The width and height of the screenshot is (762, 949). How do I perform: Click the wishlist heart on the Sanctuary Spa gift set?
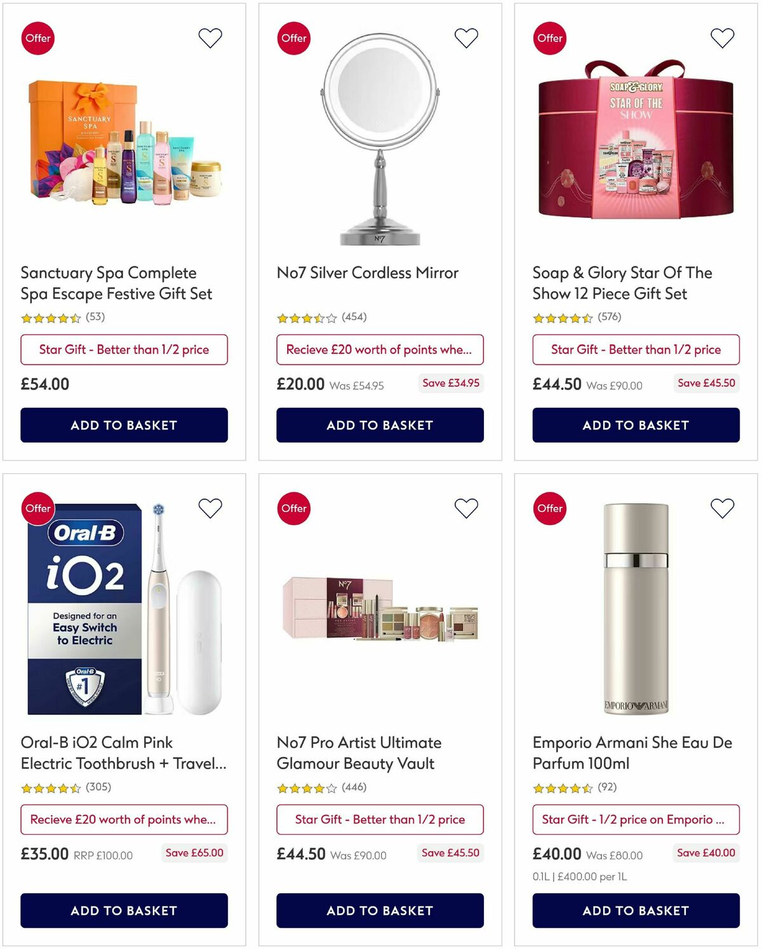point(210,37)
